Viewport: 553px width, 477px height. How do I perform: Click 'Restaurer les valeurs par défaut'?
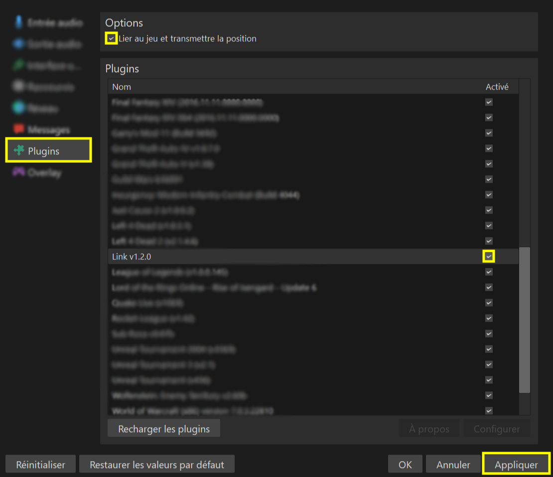click(156, 465)
